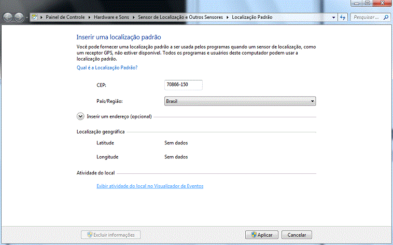
Task: Expand arrow before Localização Padrão breadcrumb
Action: coord(228,17)
